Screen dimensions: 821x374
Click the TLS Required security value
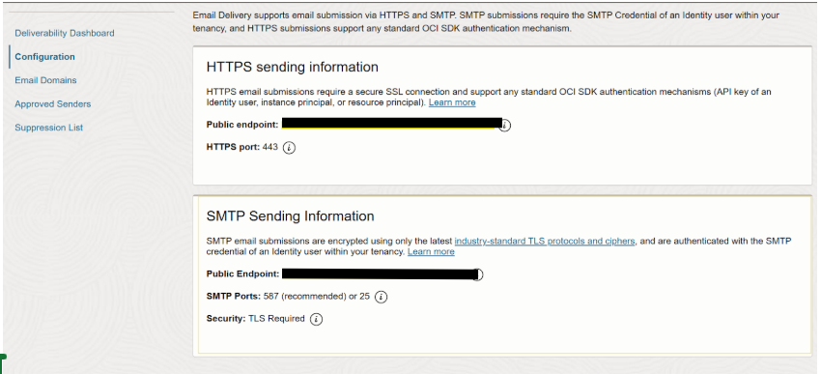point(276,319)
